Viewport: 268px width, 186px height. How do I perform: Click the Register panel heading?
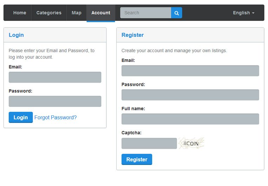coord(133,35)
